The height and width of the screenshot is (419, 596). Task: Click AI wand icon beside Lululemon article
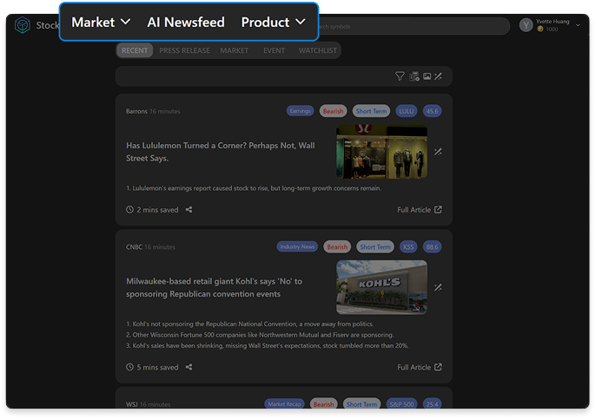point(438,152)
